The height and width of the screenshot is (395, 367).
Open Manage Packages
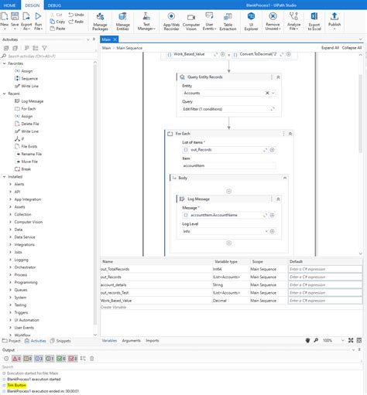(100, 21)
